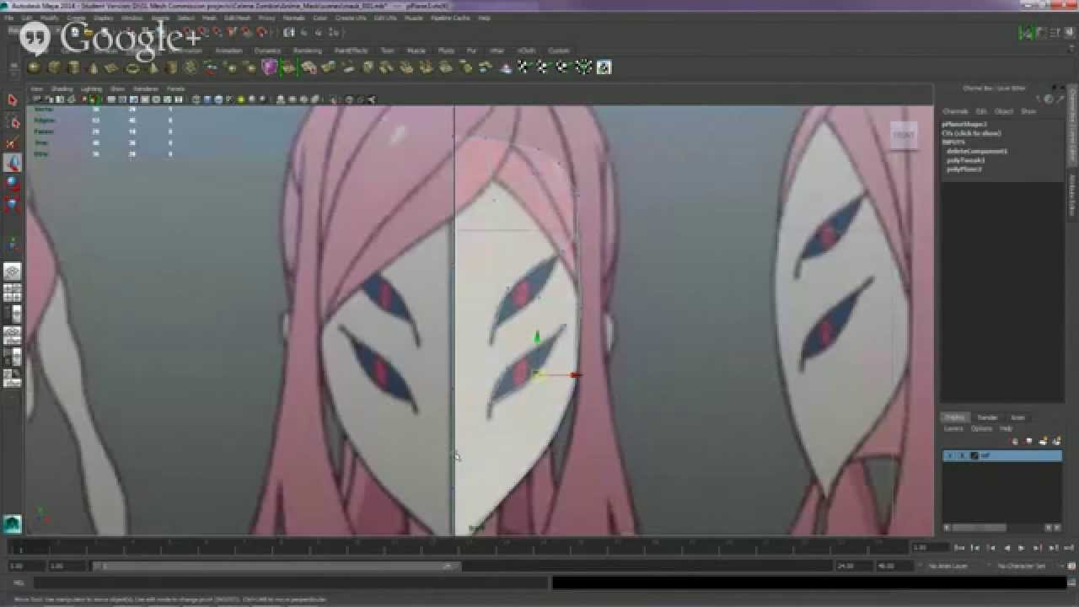Activate the Rotate tool in toolbox
This screenshot has height=607, width=1079.
coord(12,183)
